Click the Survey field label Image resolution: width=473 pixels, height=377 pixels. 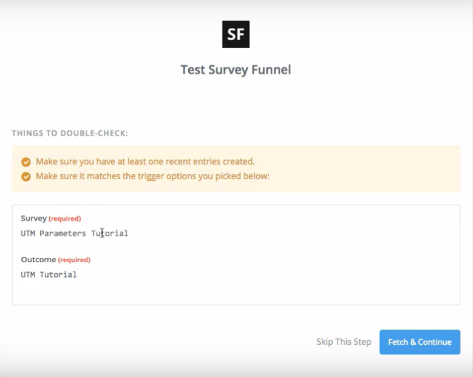point(33,219)
